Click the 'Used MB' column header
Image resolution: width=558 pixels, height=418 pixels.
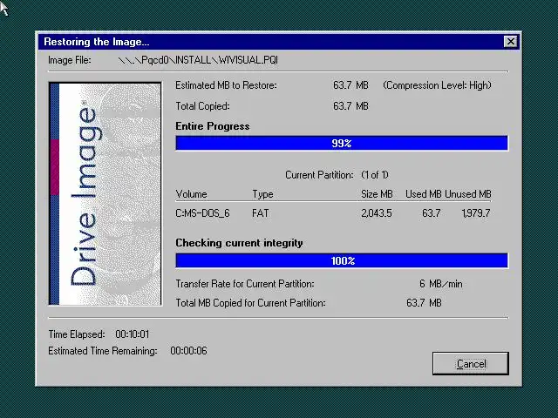[424, 194]
